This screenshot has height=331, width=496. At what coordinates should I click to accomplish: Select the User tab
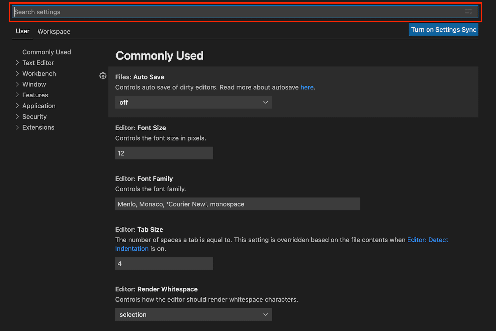click(22, 31)
